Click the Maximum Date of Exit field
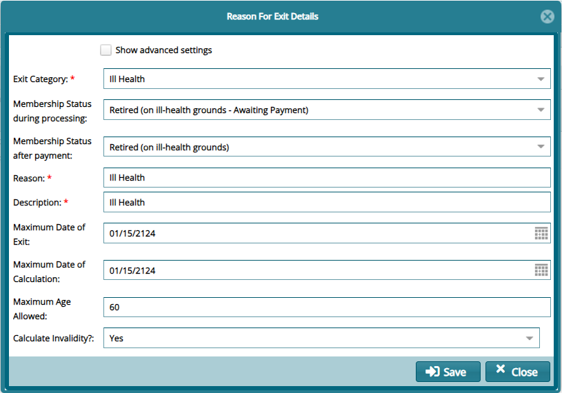Image resolution: width=562 pixels, height=393 pixels. (317, 233)
